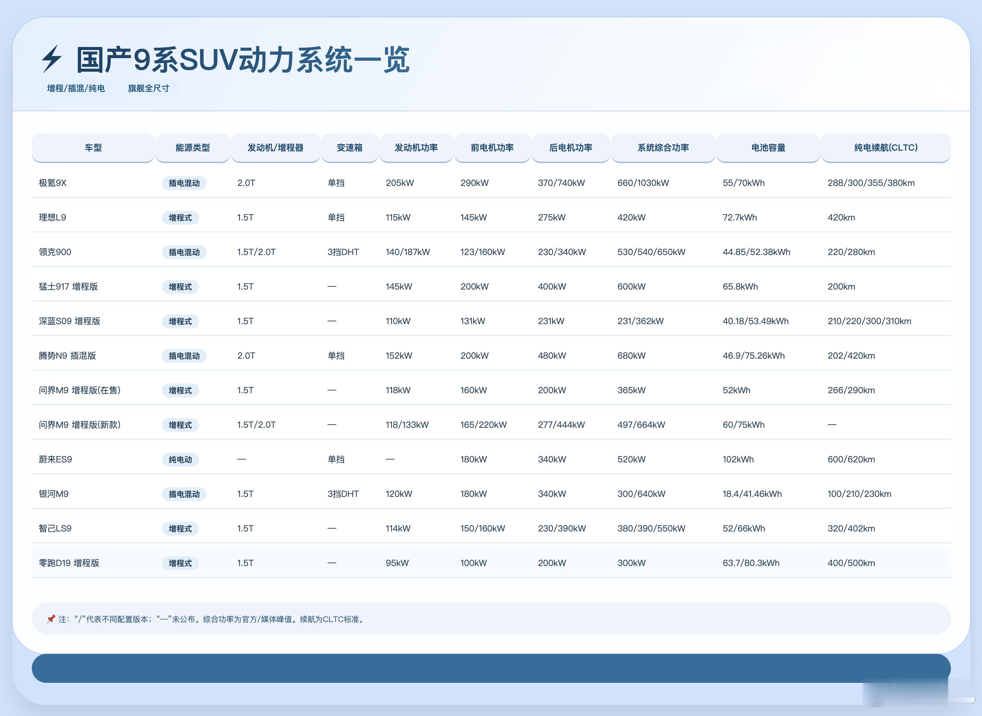Click 纯电动 badge in 蔚来ES9 row

tap(180, 459)
